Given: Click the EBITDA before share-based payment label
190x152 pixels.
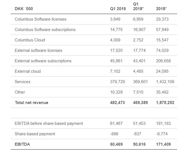Looking at the screenshot, I should click(49, 123).
